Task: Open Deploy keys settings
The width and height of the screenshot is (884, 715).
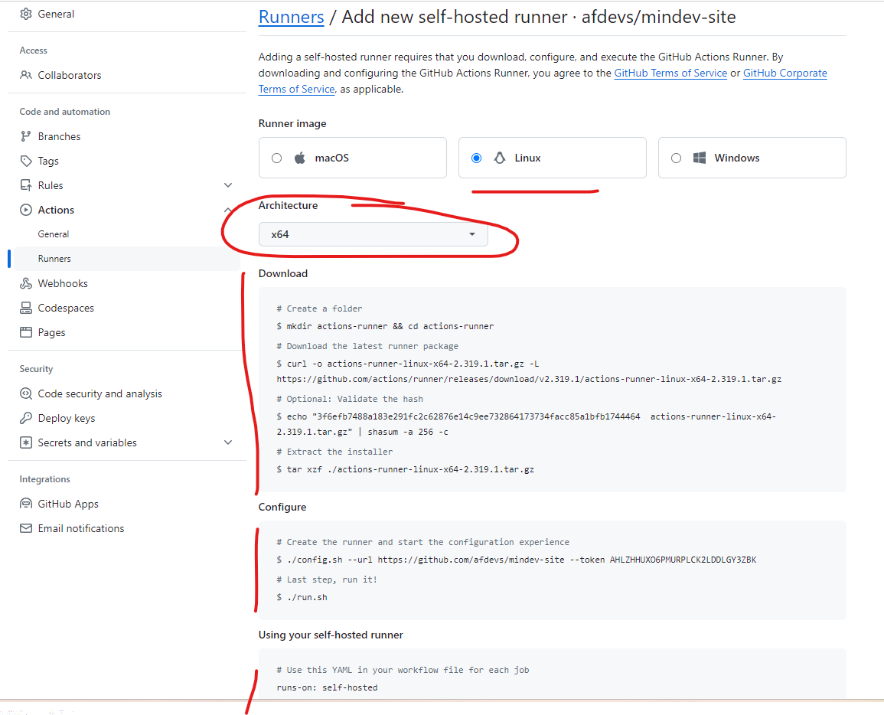Action: point(67,419)
